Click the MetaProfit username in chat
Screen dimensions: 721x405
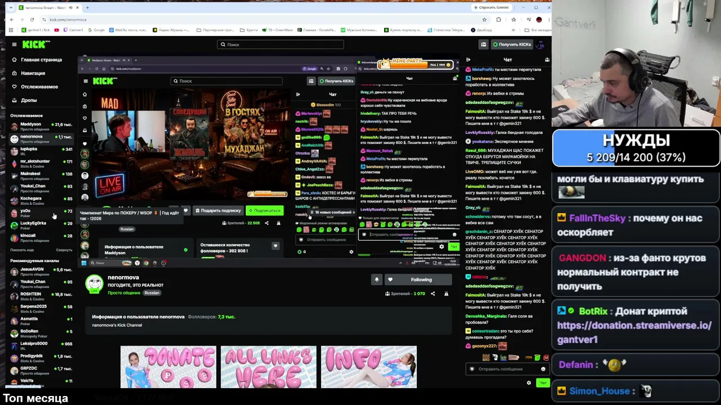point(482,69)
